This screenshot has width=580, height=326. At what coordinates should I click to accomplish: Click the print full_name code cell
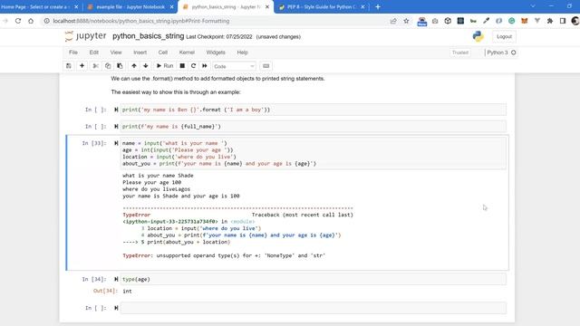[313, 127]
